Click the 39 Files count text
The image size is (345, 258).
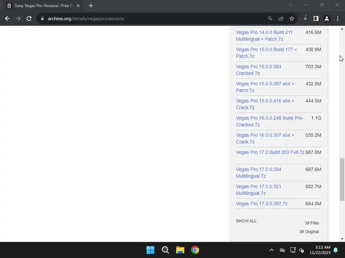(x=312, y=223)
